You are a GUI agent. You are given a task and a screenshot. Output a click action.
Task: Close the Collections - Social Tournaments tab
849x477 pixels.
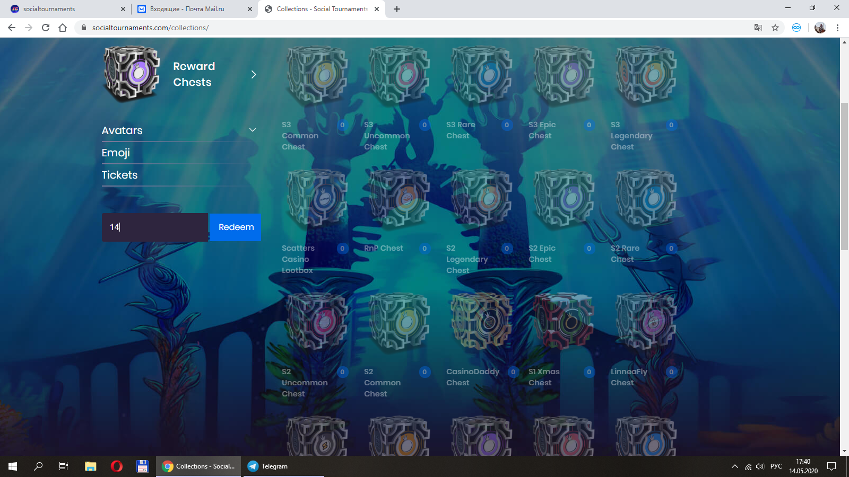pos(377,9)
